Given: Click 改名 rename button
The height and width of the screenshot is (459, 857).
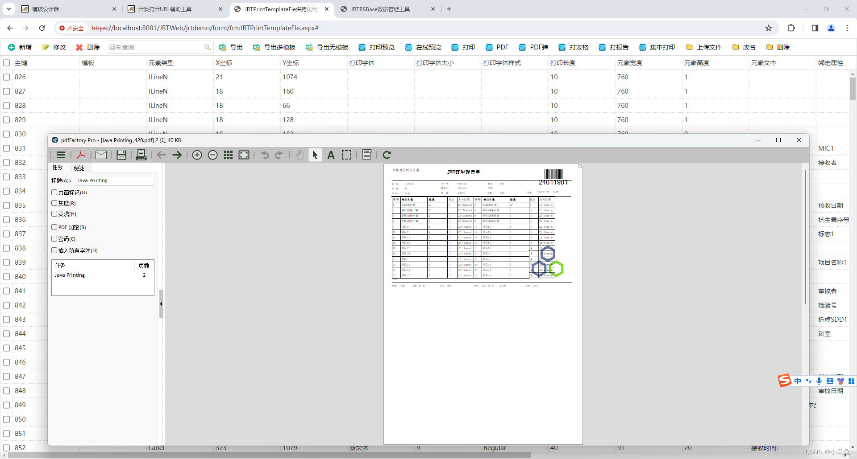Looking at the screenshot, I should point(744,47).
